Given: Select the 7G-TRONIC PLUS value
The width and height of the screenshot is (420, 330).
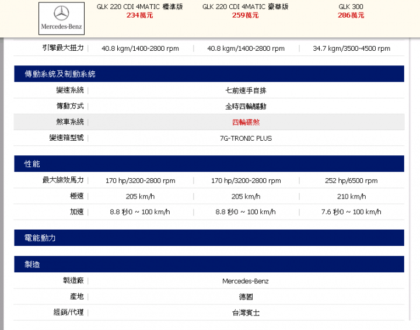Looking at the screenshot, I should 246,138.
